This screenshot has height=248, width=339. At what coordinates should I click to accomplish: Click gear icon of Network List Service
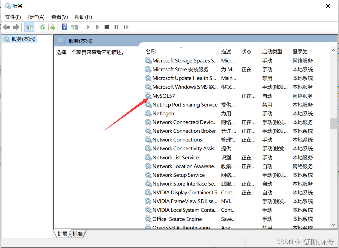pyautogui.click(x=148, y=157)
